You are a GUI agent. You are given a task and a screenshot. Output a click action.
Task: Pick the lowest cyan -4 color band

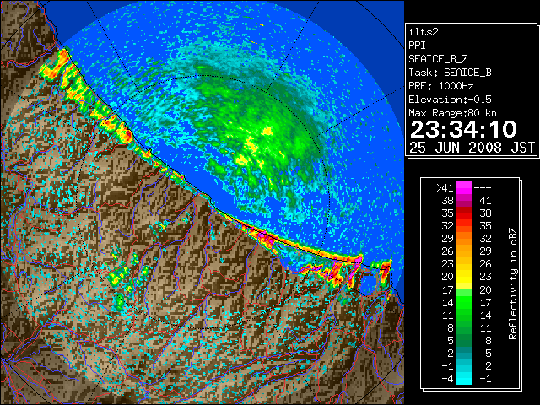[464, 379]
